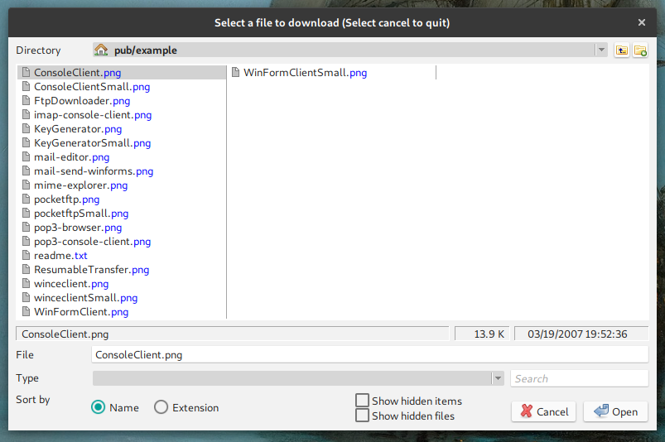Viewport: 665px width, 442px height.
Task: Click the file icon beside FtpDownloader.png
Action: click(x=26, y=101)
